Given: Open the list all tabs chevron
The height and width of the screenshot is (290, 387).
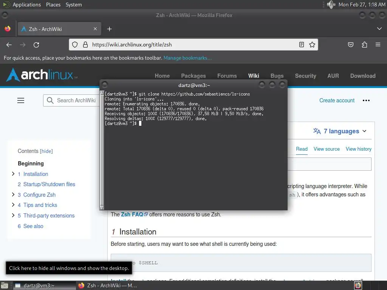Looking at the screenshot, I should pos(379,29).
